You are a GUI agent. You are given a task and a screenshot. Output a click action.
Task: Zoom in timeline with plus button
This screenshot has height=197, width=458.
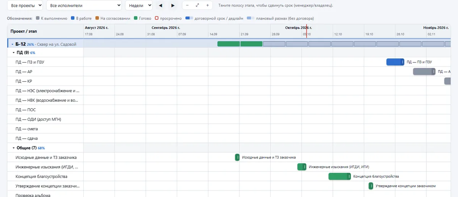click(x=207, y=5)
